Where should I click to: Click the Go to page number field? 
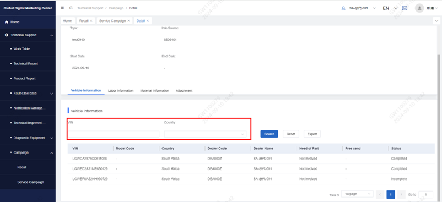coord(425,194)
